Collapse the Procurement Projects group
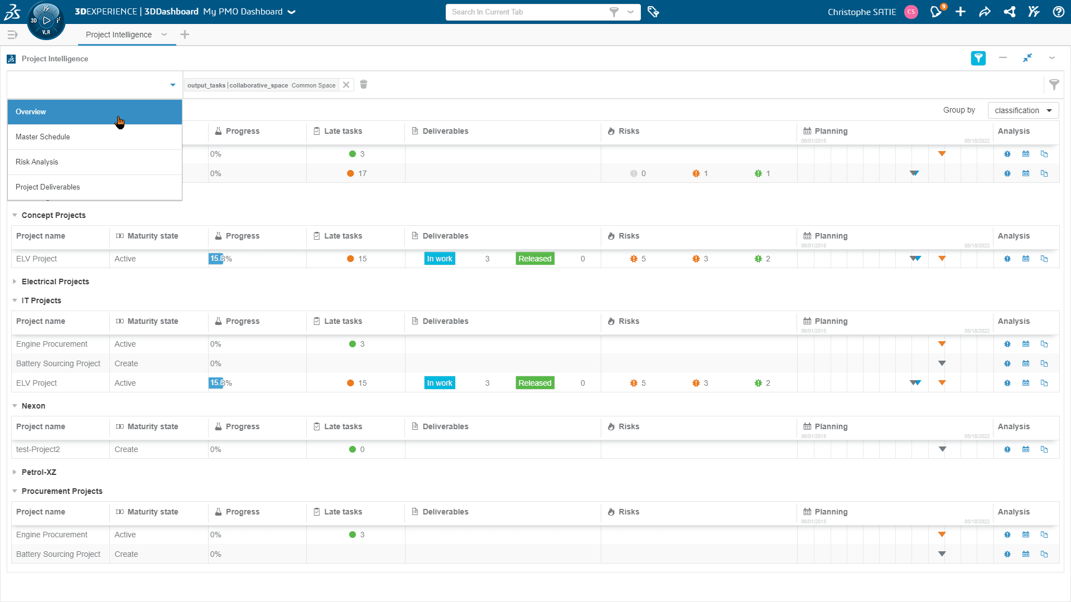This screenshot has height=602, width=1071. tap(15, 491)
